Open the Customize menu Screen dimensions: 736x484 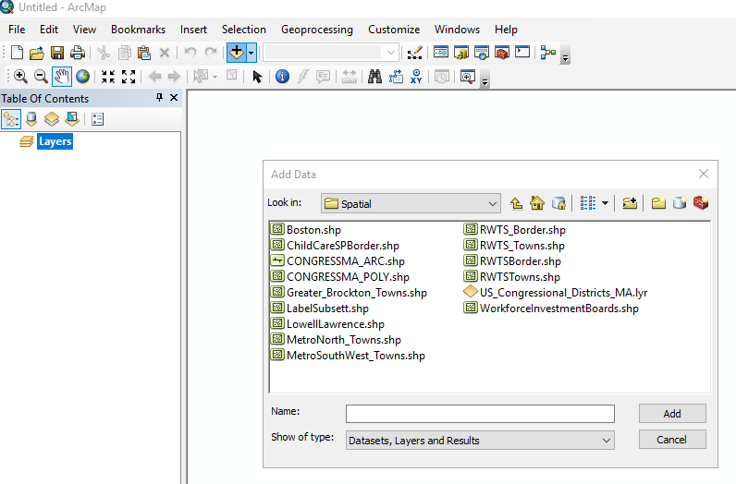click(394, 29)
